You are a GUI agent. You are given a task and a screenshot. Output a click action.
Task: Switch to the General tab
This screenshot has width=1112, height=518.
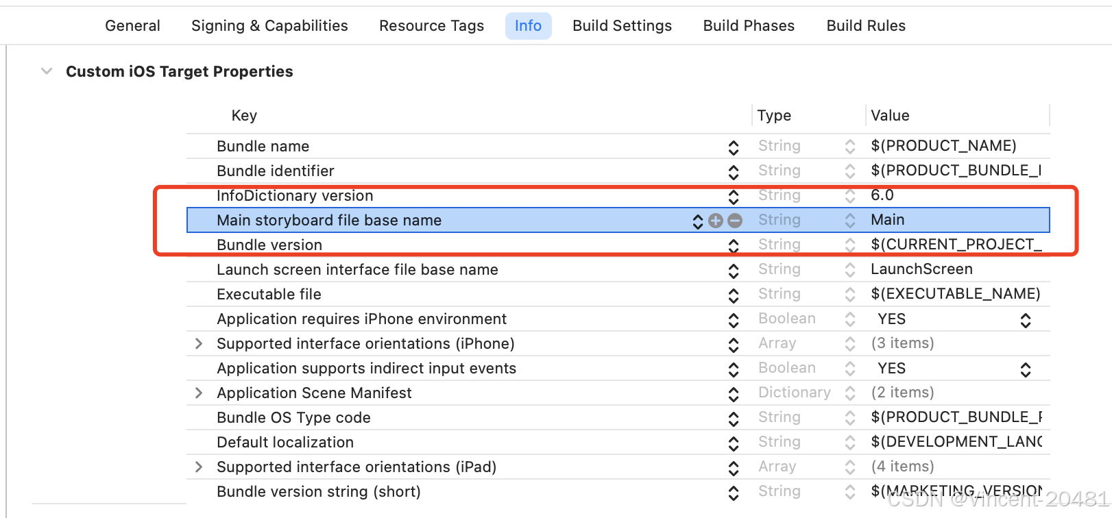click(x=132, y=25)
